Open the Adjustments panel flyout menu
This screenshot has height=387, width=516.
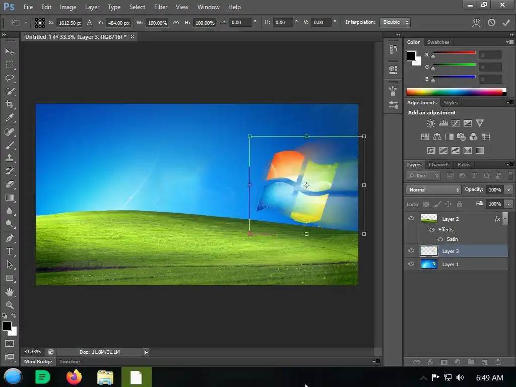coord(510,103)
